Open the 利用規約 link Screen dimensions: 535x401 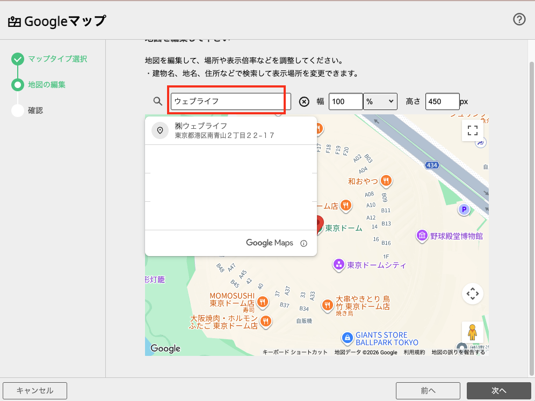pos(414,352)
